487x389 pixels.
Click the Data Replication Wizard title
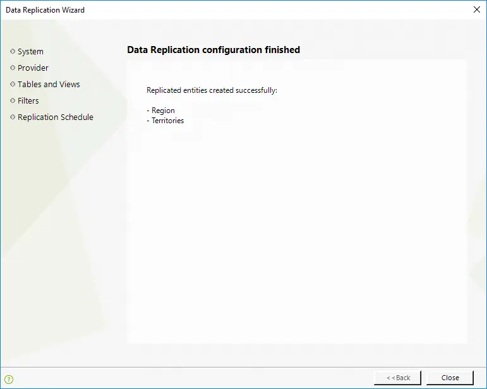coord(45,10)
